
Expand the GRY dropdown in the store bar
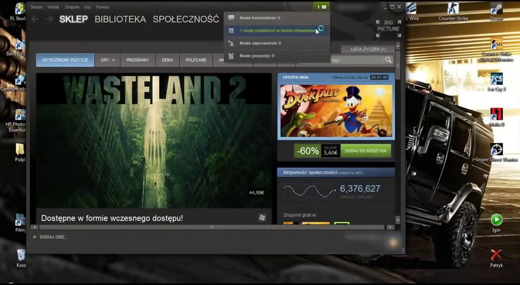107,60
